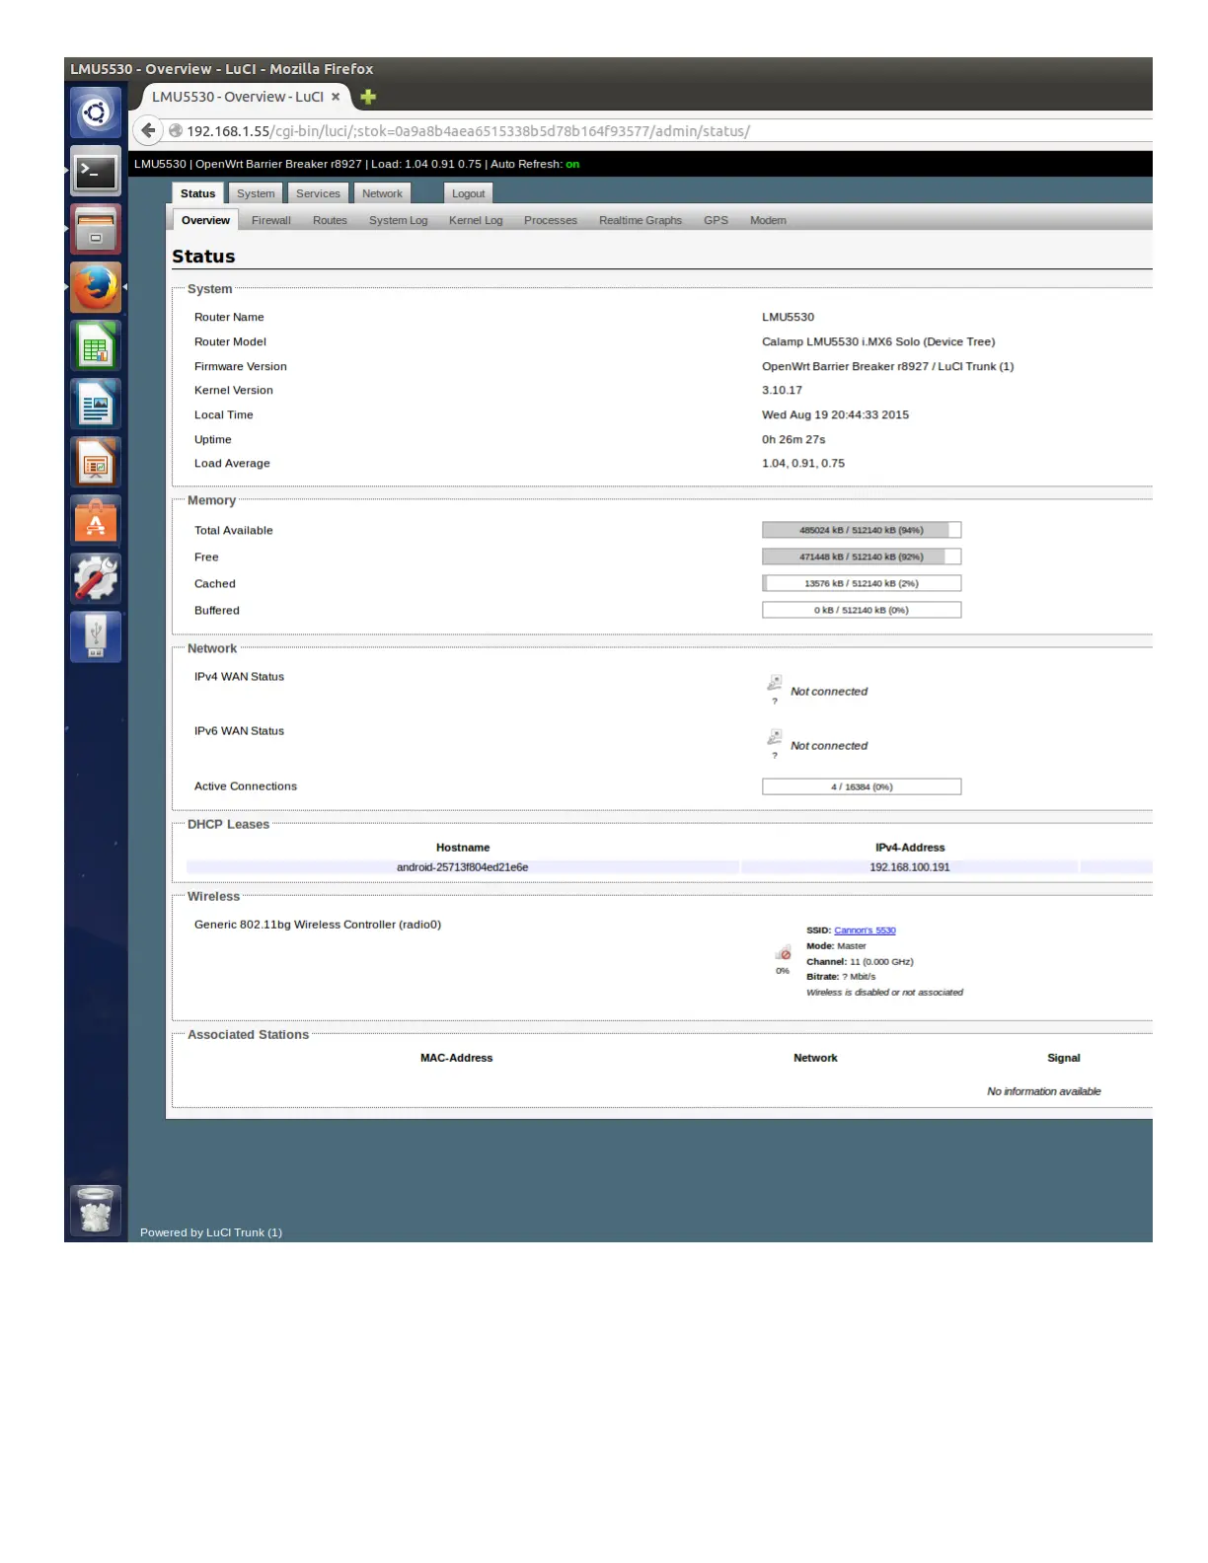Click the Generic 802.11bg Wireless Controller label
Screen dimensions: 1208x1563
[x=318, y=925]
